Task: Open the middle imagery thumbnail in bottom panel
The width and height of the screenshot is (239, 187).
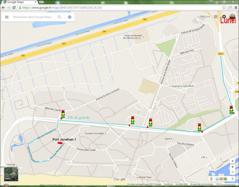Action: point(221,179)
